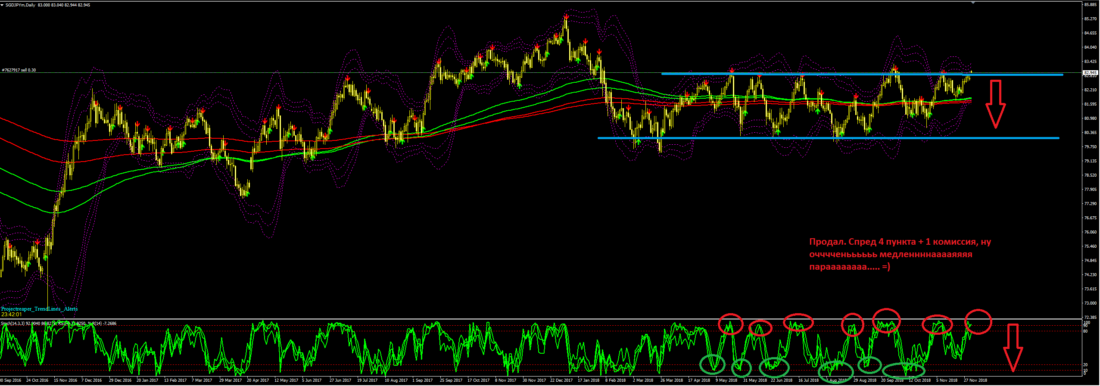This screenshot has width=1100, height=386.
Task: Click the 25 Sep 2017 date label
Action: point(451,380)
